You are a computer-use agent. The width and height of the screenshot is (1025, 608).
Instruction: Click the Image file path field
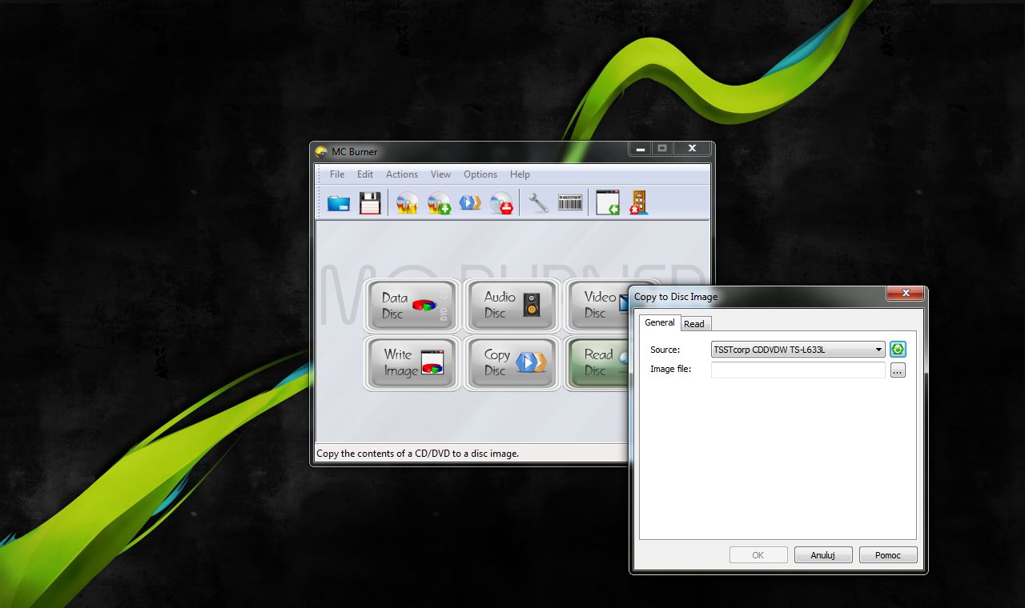(798, 370)
